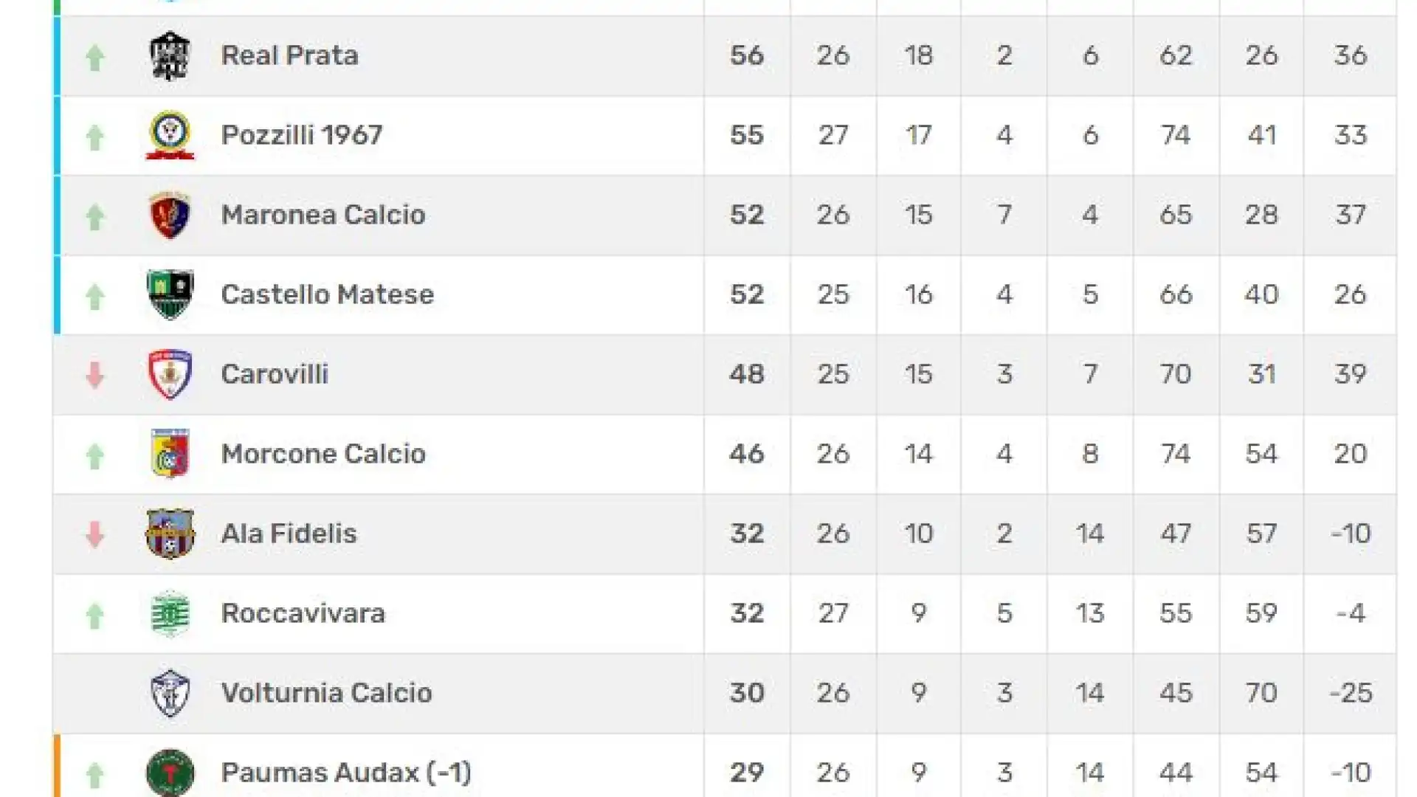
Task: Click the Pozzilli 1967 team logo
Action: coord(170,136)
